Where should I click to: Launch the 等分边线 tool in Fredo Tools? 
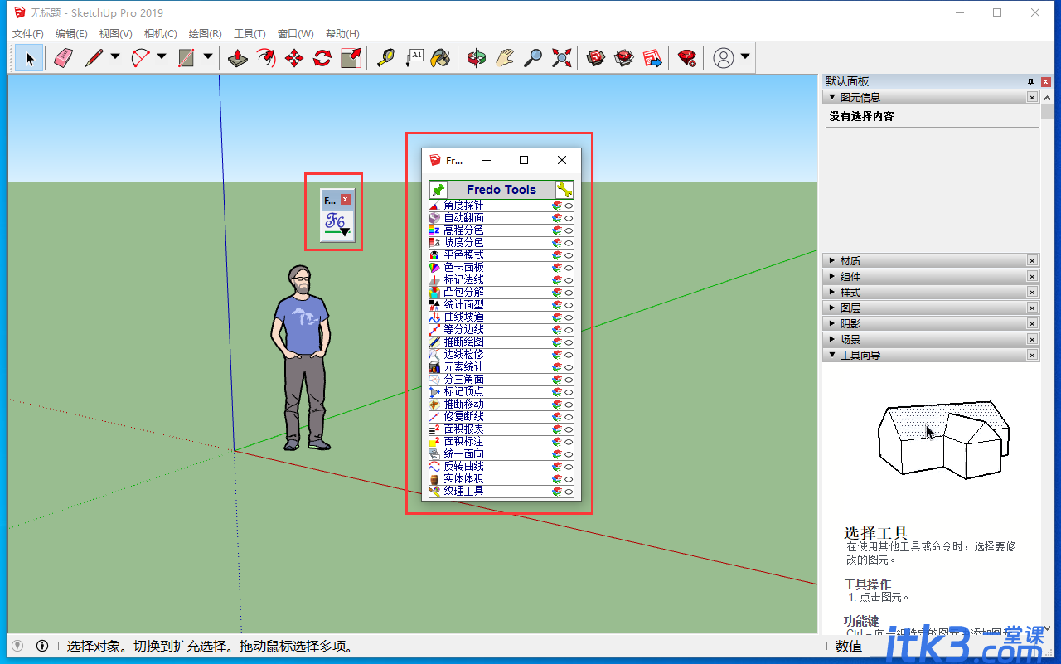[x=463, y=330]
